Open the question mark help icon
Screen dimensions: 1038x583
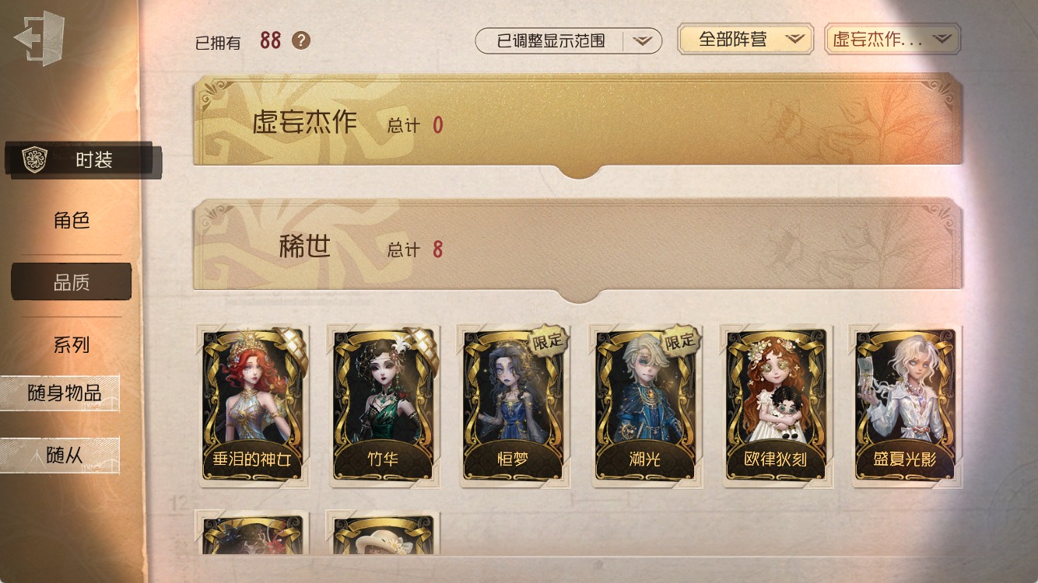point(301,40)
